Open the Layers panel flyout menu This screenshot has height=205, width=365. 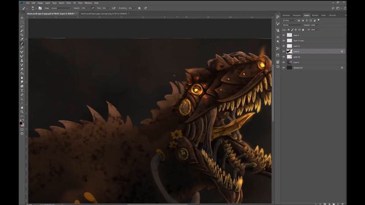(x=346, y=15)
